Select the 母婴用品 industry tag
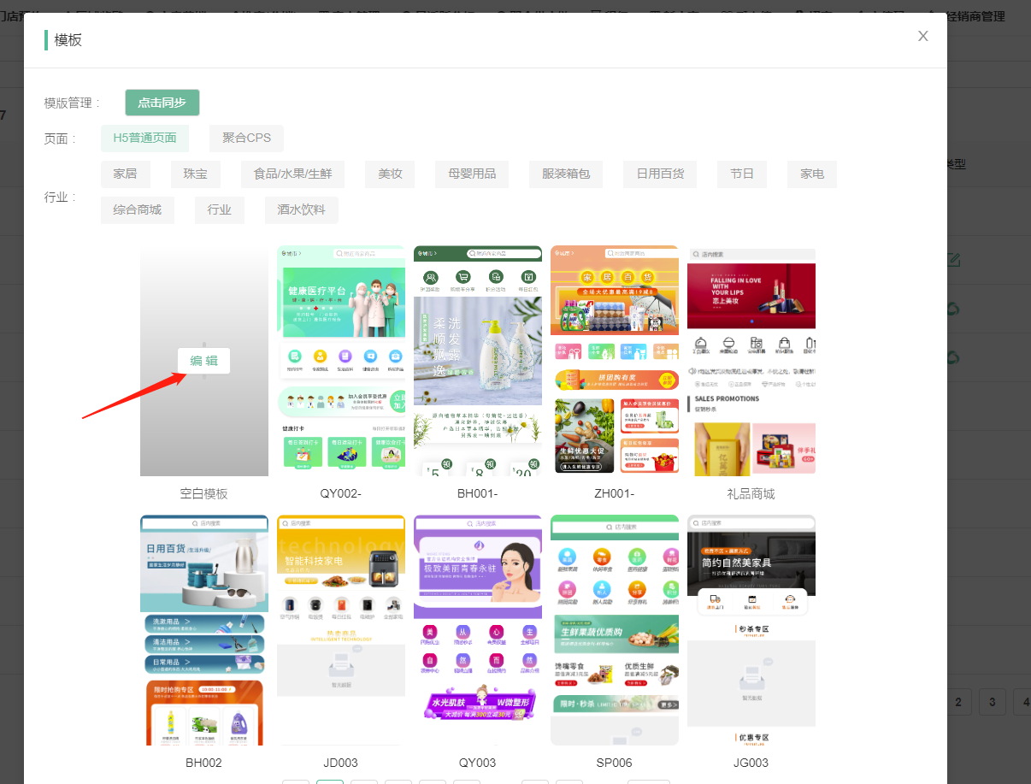 click(x=471, y=174)
